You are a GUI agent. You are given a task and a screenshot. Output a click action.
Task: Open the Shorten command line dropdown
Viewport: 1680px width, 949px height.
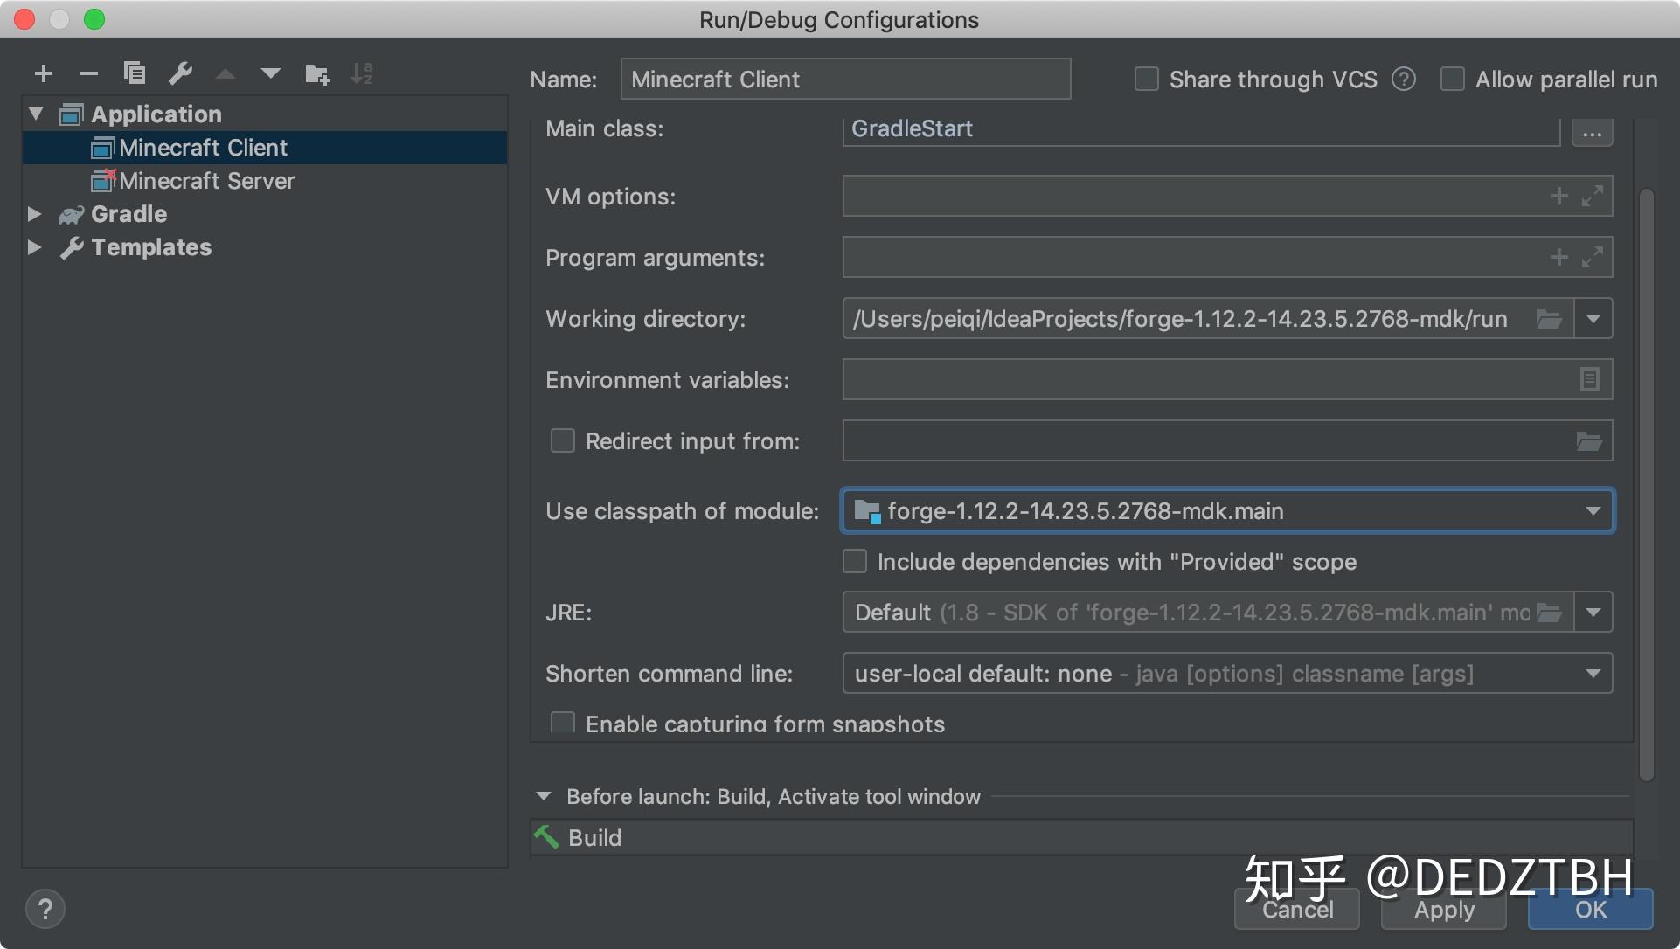1593,673
